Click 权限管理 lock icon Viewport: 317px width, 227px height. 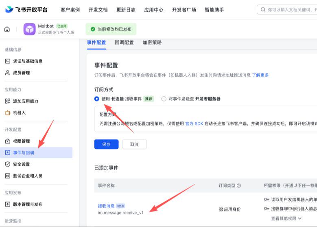7,141
